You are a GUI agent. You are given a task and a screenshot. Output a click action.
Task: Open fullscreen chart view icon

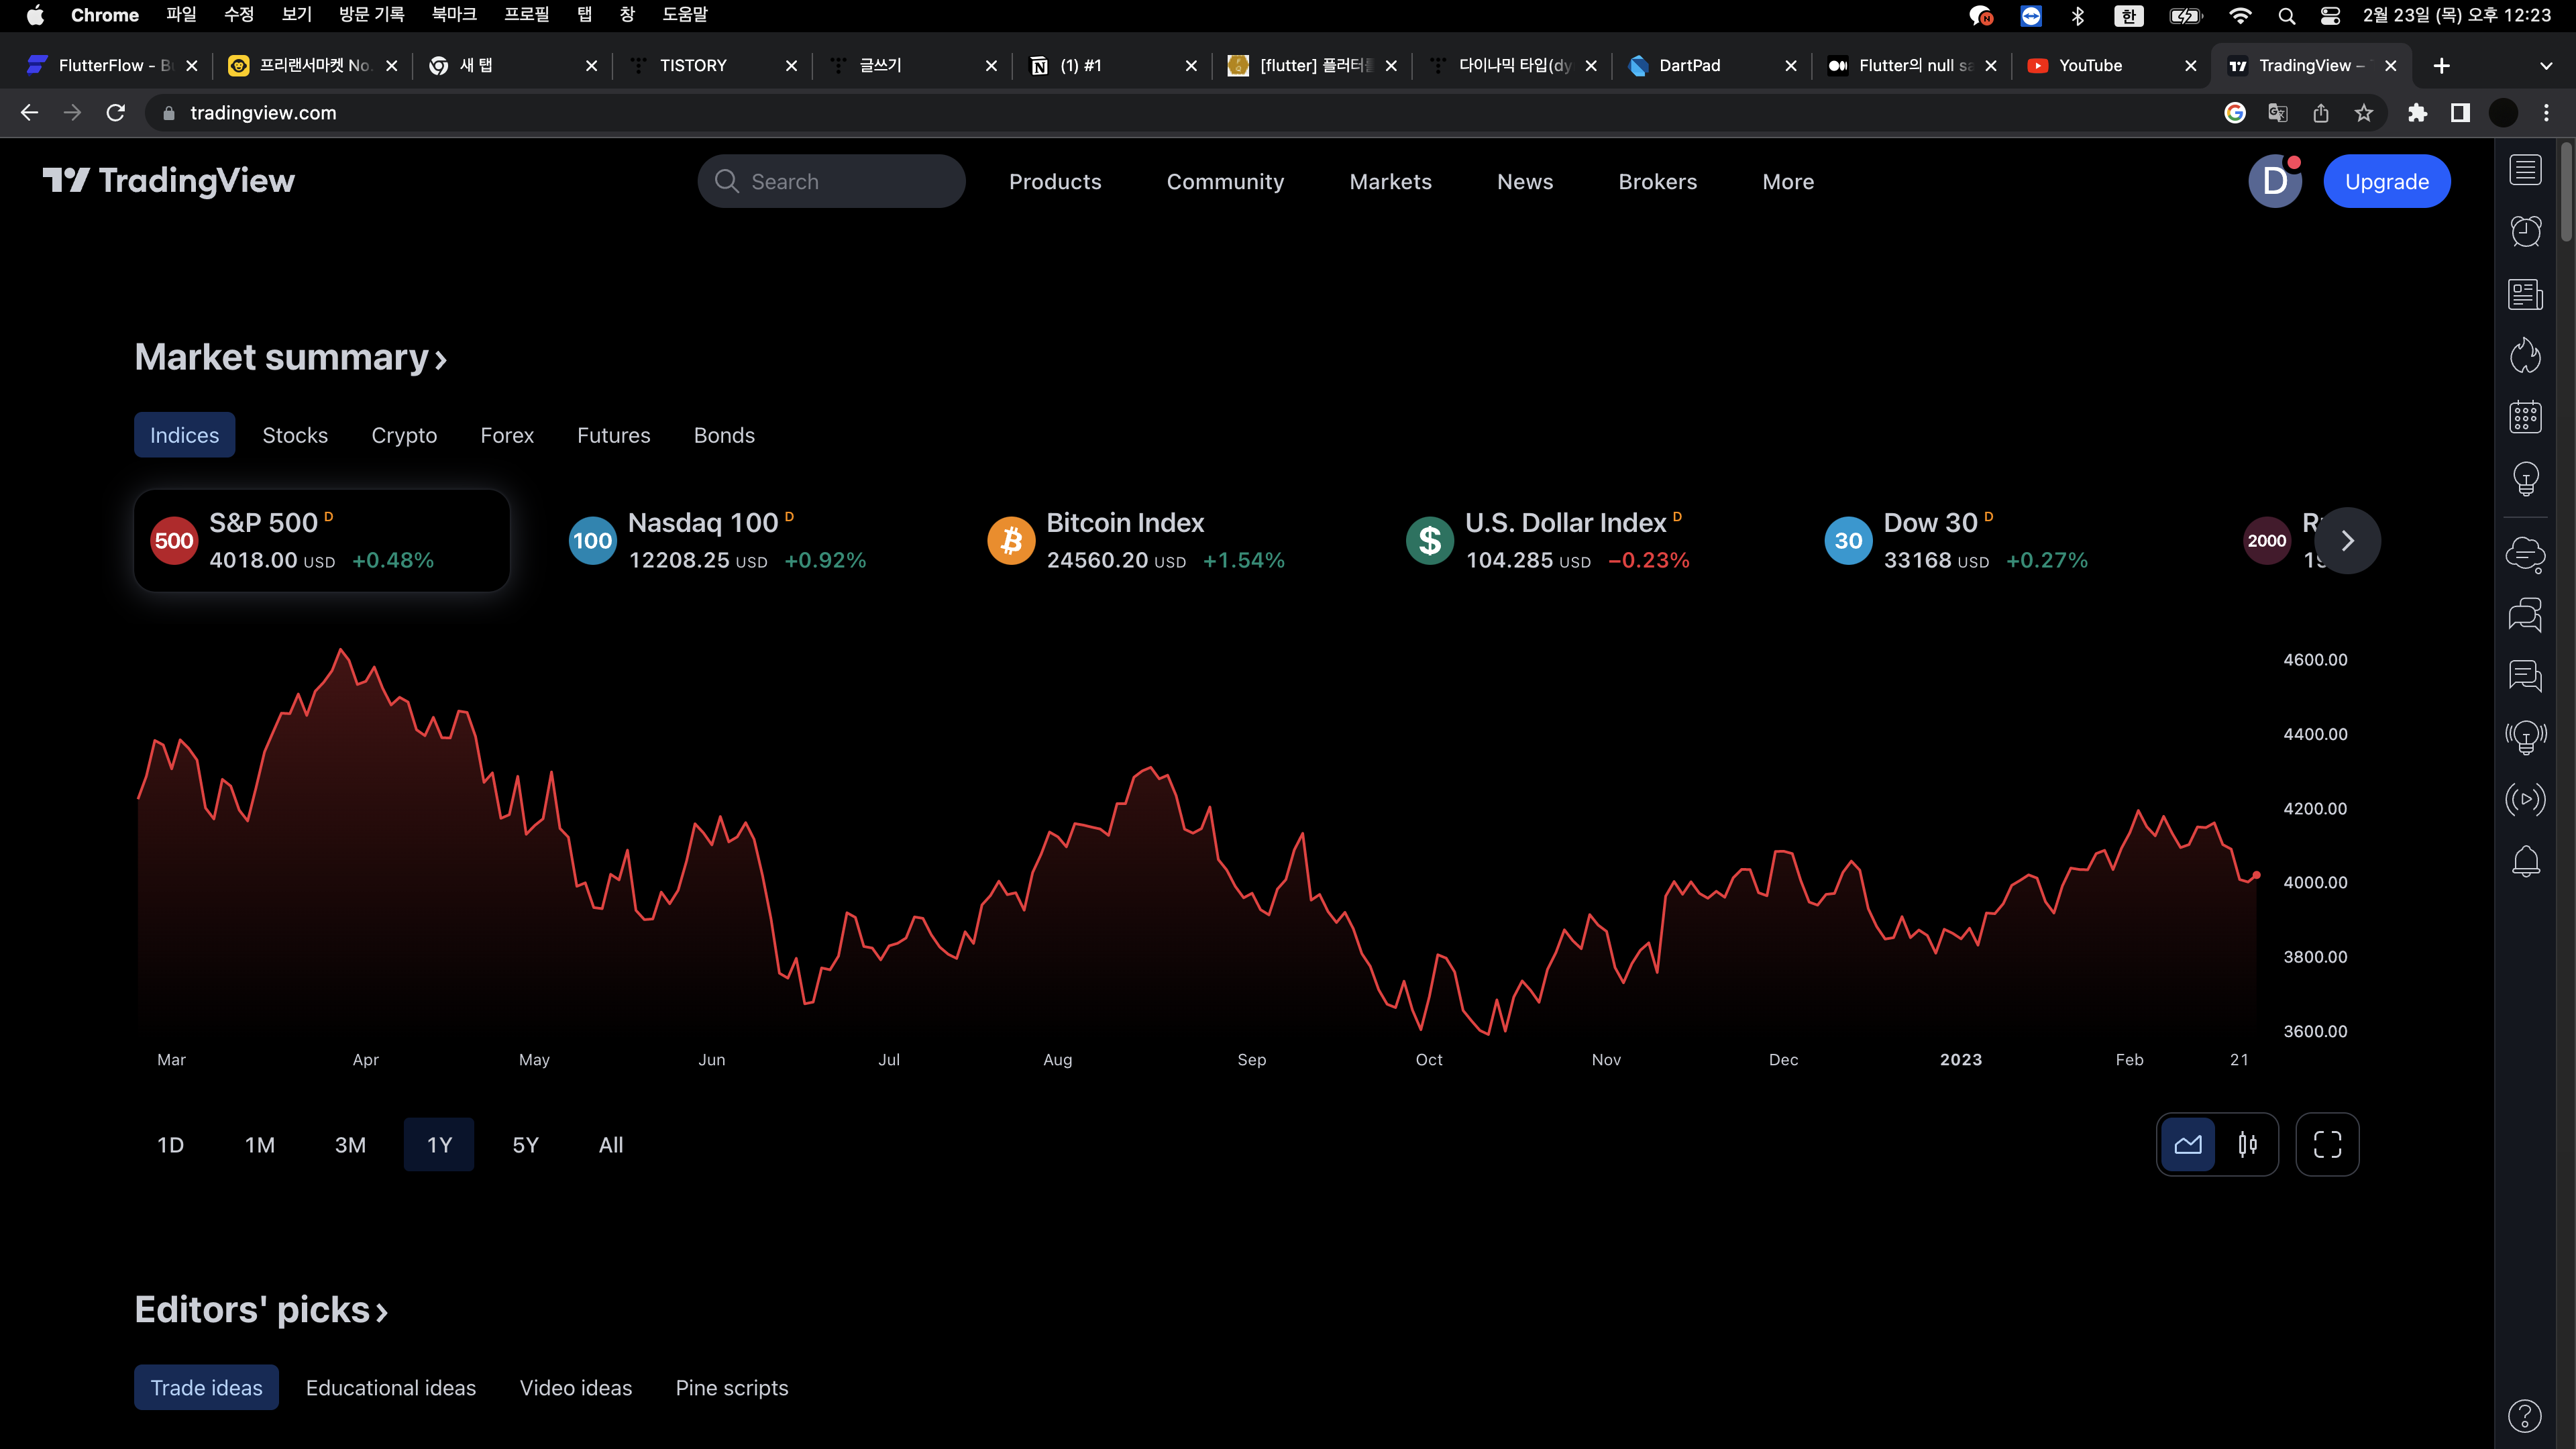pos(2327,1144)
